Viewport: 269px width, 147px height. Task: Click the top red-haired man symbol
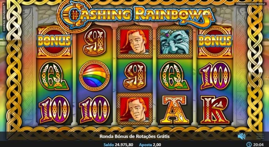point(134,41)
